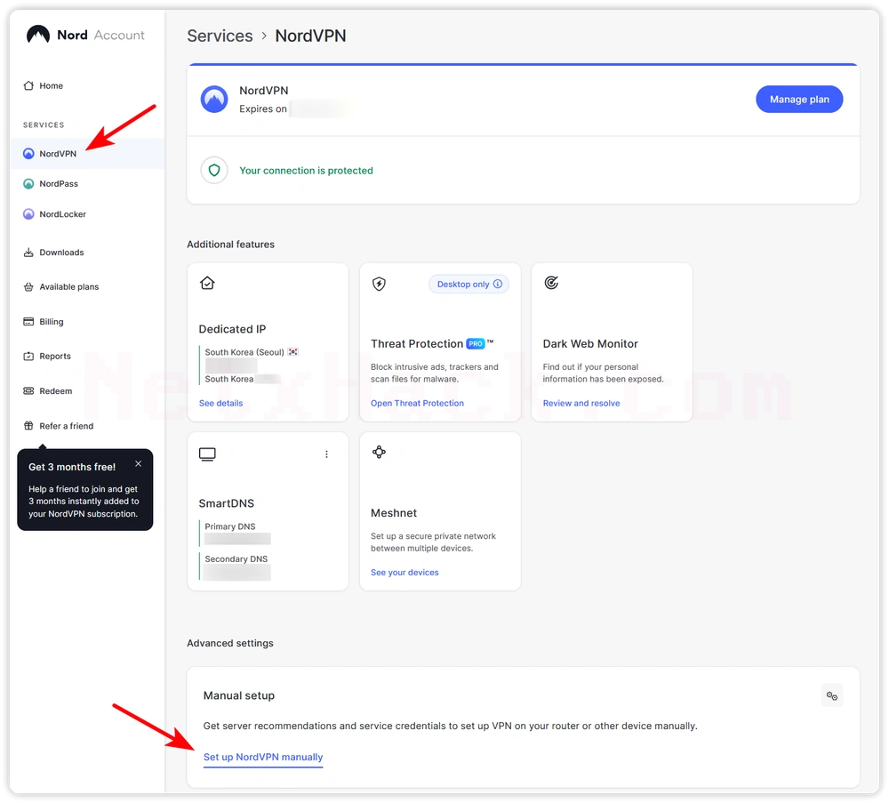Click the NordPass sidebar icon

tap(28, 184)
